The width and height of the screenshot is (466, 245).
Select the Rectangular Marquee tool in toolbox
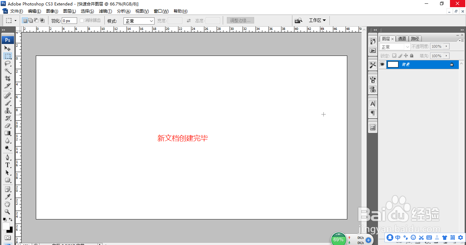coord(8,56)
